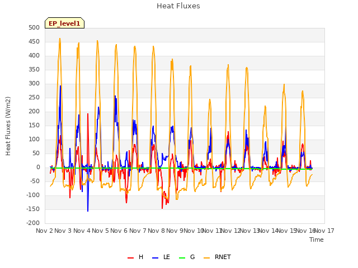Screen dimensions: 358x268
Task: Click the Nov 2 x-axis tick label
Action: [44, 231]
